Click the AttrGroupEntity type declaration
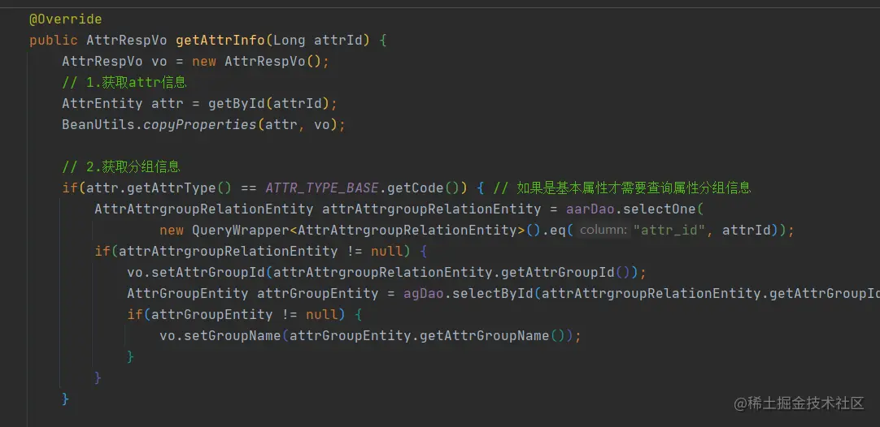The image size is (880, 427). 187,294
